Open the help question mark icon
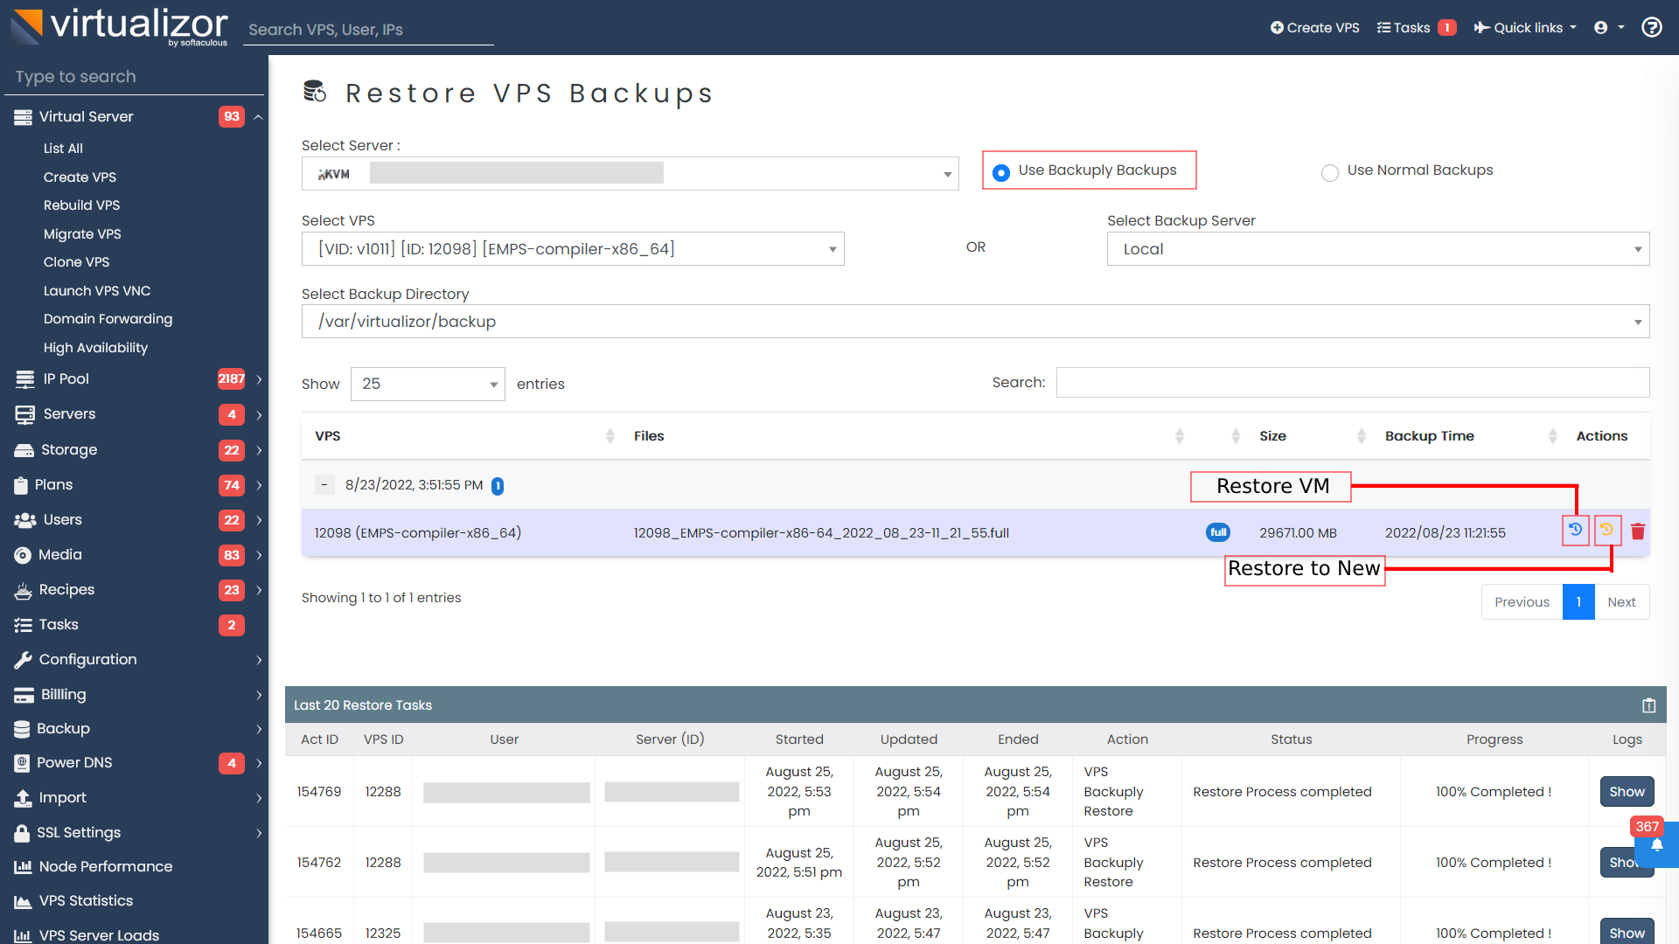The width and height of the screenshot is (1679, 944). [1651, 27]
